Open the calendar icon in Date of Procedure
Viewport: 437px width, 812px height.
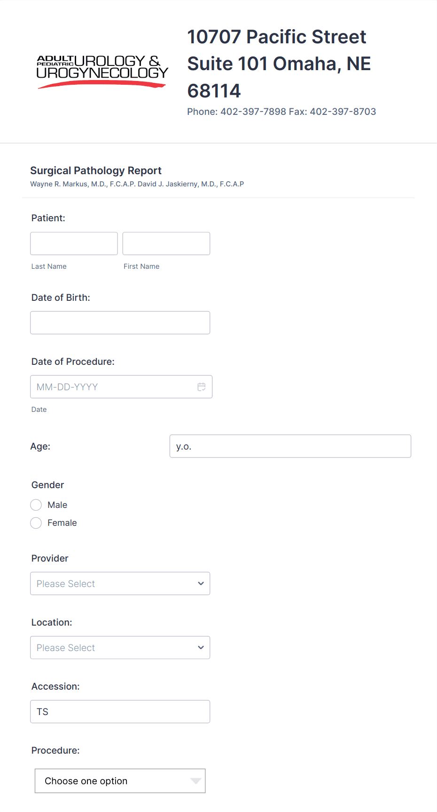coord(202,386)
